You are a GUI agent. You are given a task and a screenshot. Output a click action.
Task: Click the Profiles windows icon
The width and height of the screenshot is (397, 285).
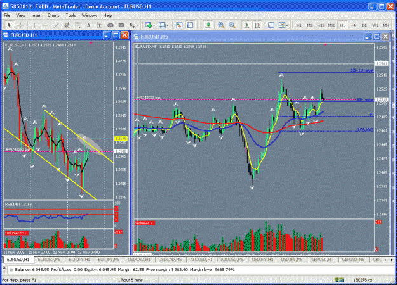(162, 25)
